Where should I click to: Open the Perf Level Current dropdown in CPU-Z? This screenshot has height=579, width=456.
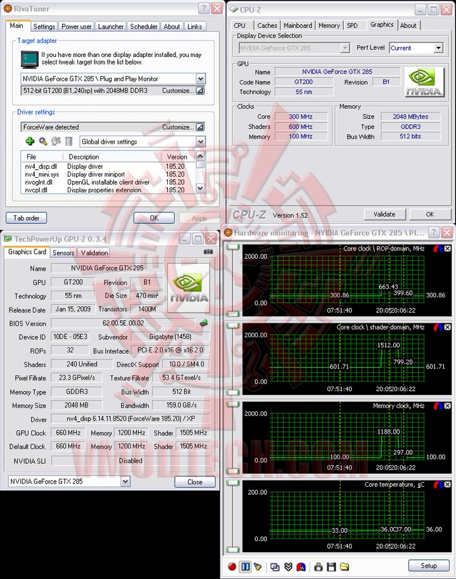click(x=438, y=48)
